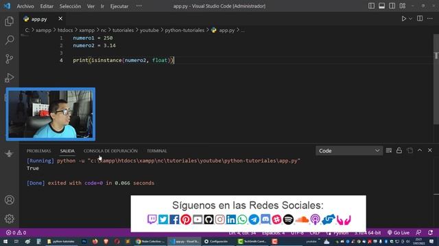This screenshot has width=439, height=246.
Task: Open status bar notifications bell
Action: 430,232
